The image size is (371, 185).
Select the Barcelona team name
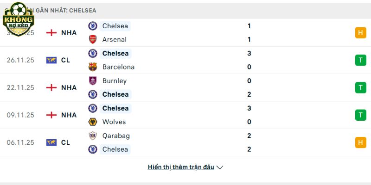click(x=118, y=67)
